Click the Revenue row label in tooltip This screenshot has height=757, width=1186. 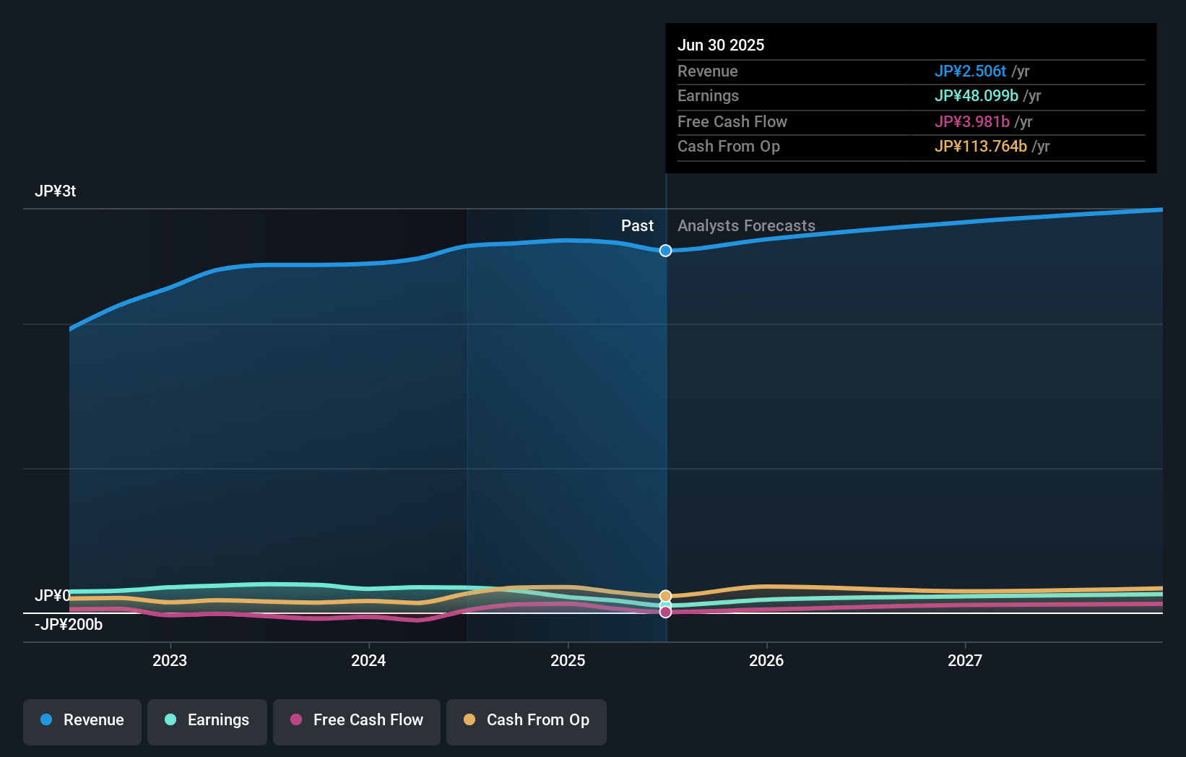pyautogui.click(x=708, y=72)
